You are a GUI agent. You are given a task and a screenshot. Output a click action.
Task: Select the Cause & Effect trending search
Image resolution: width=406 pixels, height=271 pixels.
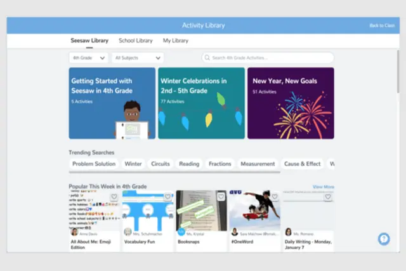pyautogui.click(x=302, y=164)
